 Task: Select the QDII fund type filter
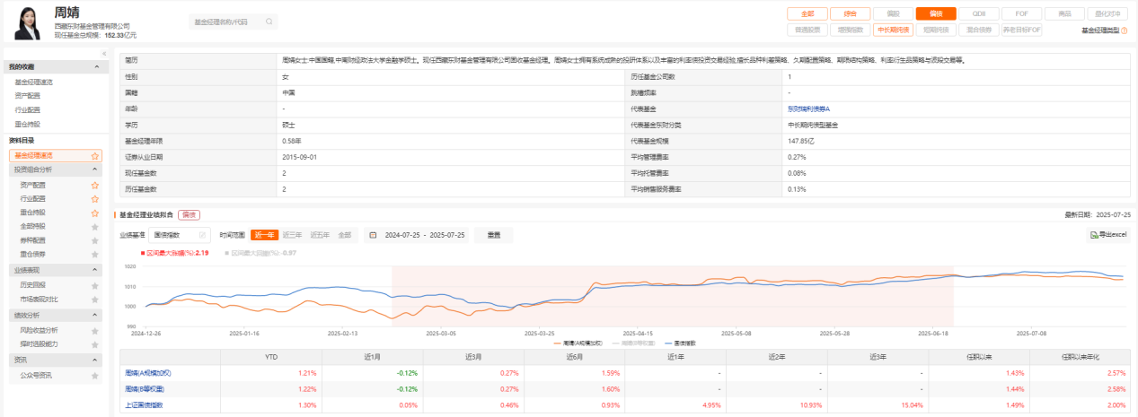979,13
